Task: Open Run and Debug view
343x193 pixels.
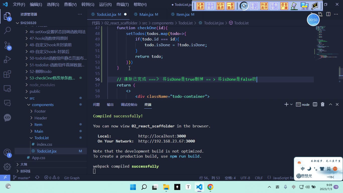Action: pyautogui.click(x=7, y=60)
